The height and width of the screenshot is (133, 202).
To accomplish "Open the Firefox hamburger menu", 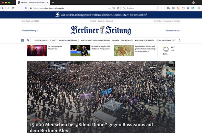I will (x=199, y=8).
